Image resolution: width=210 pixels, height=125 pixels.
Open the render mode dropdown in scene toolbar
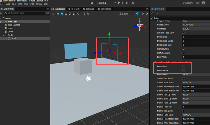point(126,14)
